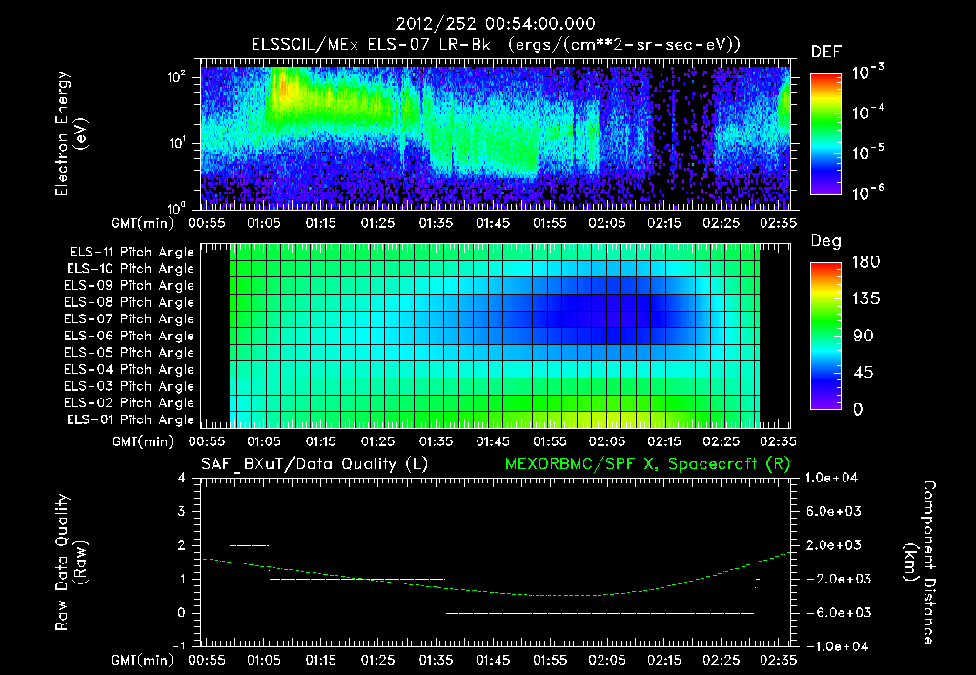
Task: Select the 'SAF_BXuT/Data Quality (L)' legend text
Action: 315,464
